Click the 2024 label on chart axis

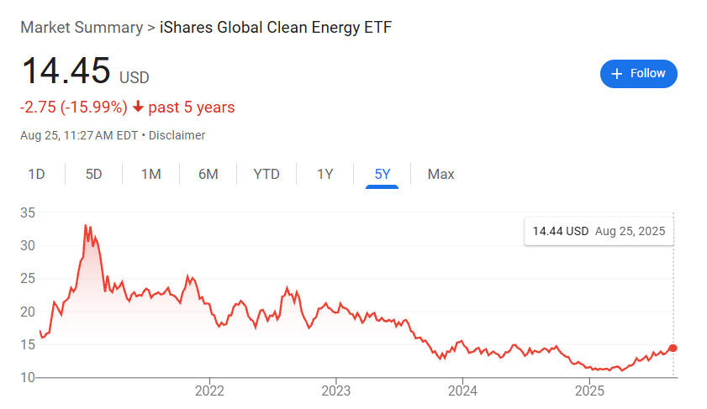click(463, 391)
